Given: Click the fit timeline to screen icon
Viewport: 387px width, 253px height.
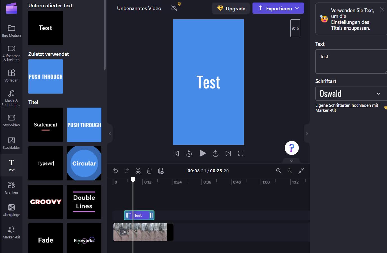Looking at the screenshot, I should 301,171.
